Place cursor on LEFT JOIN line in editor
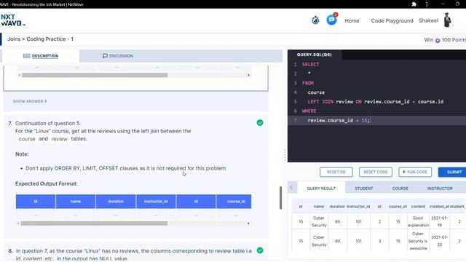This screenshot has height=262, width=466. (x=376, y=102)
